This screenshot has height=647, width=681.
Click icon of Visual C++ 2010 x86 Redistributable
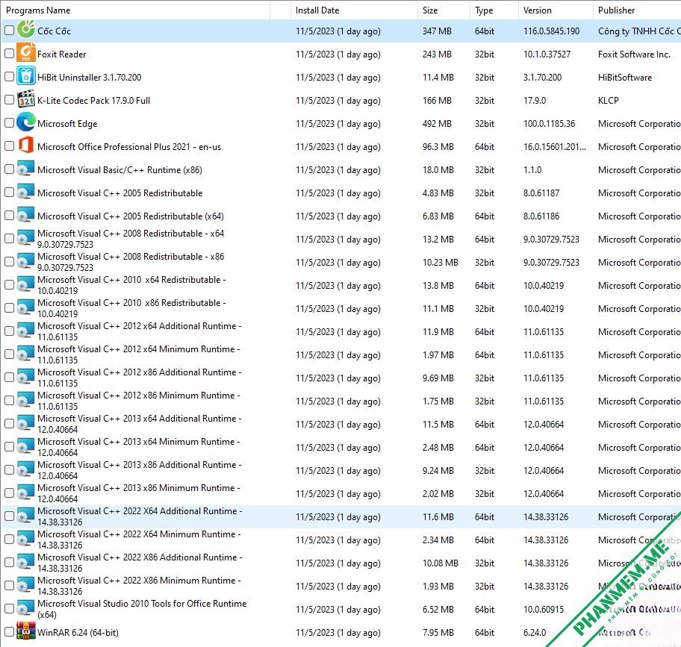point(26,307)
